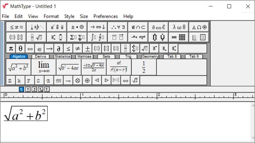The height and width of the screenshot is (143, 255).
Task: Open the set theory symbols palette
Action: [138, 27]
